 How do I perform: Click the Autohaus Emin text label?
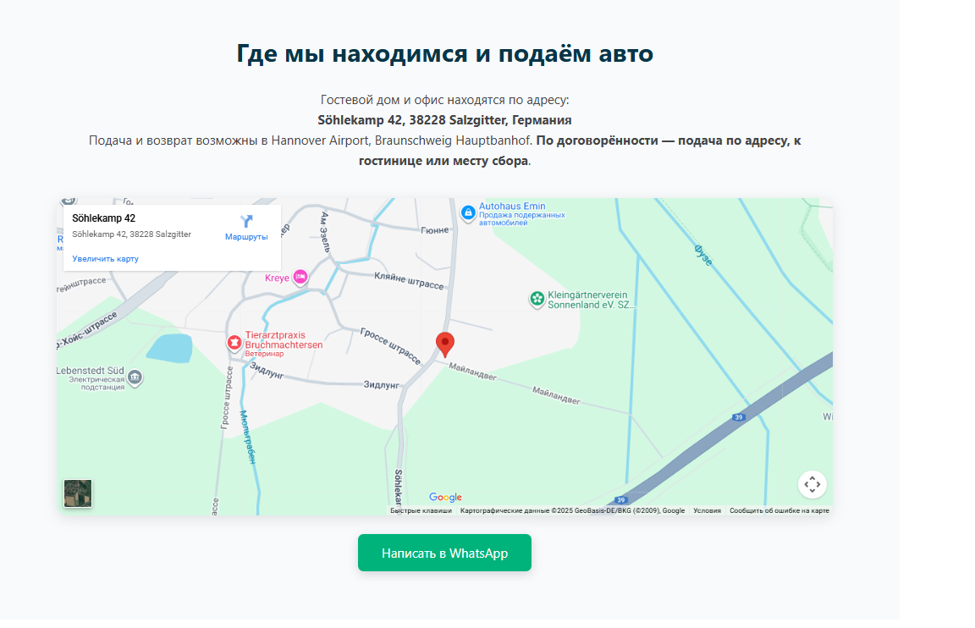pyautogui.click(x=512, y=206)
